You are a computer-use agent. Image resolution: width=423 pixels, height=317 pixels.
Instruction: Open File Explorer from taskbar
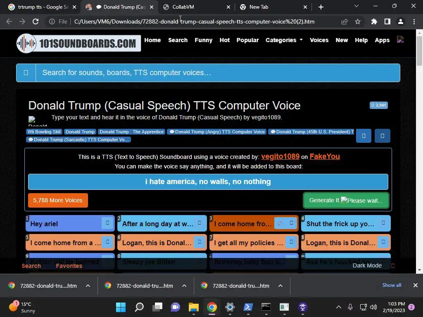click(x=193, y=307)
